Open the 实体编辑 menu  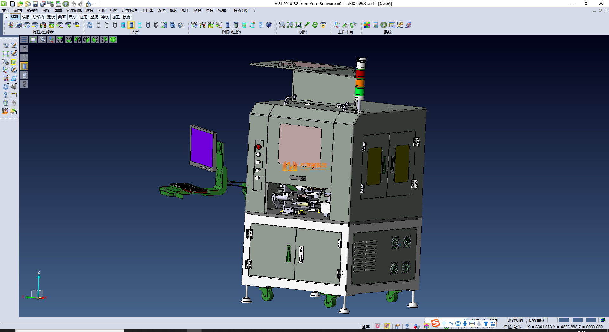[x=74, y=10]
